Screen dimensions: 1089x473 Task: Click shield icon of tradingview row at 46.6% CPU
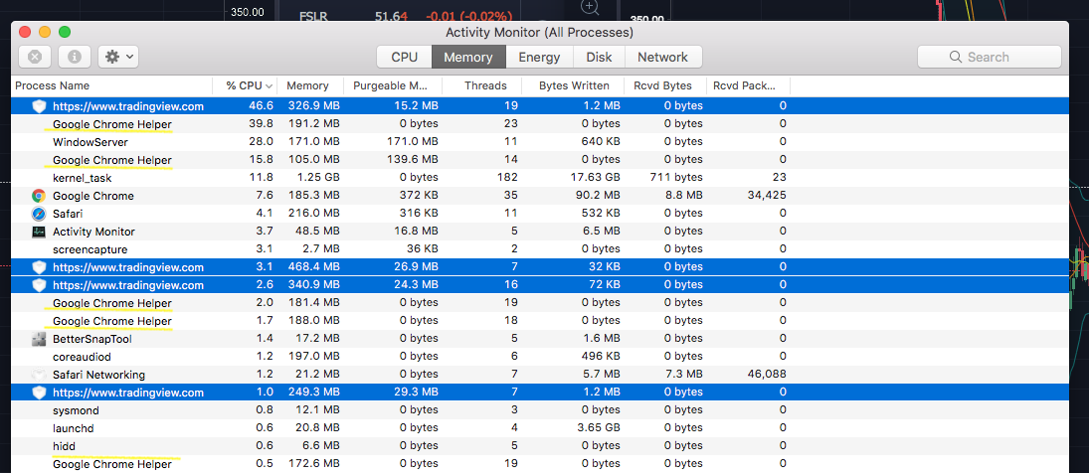[39, 106]
